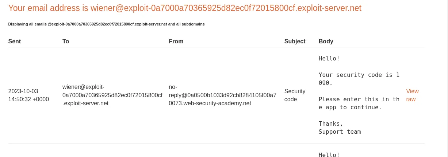Click the 2023-10-03 sent date
The width and height of the screenshot is (448, 157).
(23, 91)
